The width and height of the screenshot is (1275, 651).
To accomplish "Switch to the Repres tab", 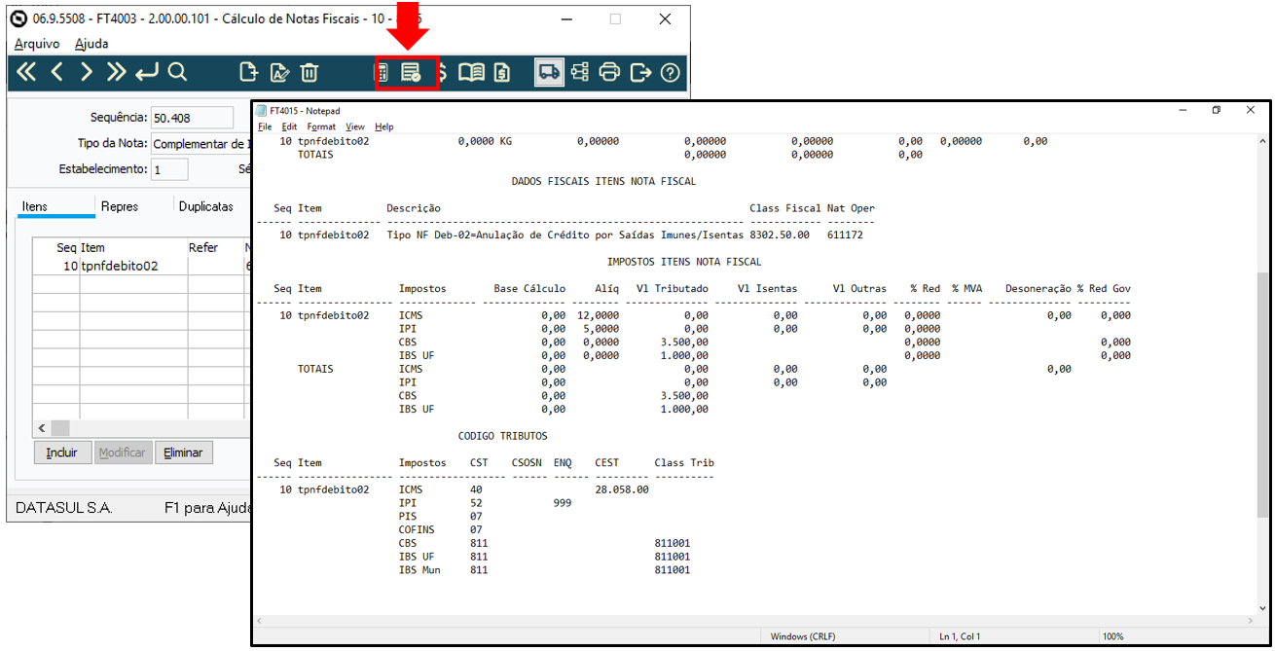I will pyautogui.click(x=120, y=206).
